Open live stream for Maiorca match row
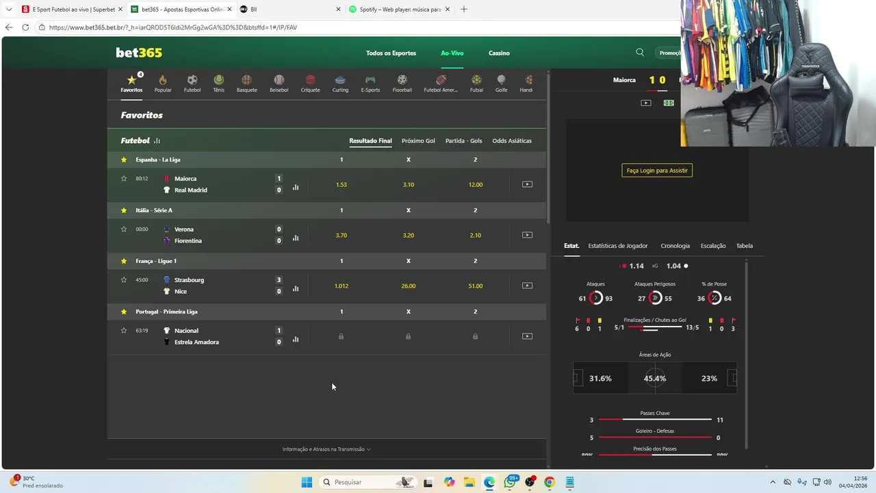This screenshot has height=493, width=876. pyautogui.click(x=527, y=184)
